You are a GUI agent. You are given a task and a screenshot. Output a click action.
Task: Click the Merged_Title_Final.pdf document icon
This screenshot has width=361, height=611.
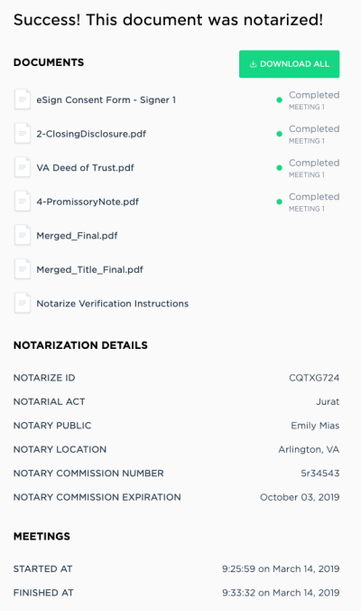click(23, 269)
